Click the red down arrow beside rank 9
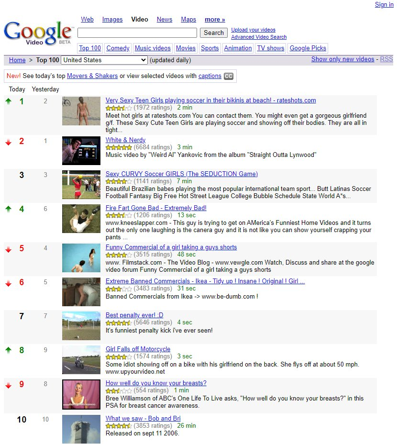Viewport: 397px width, 445px height. (9, 385)
